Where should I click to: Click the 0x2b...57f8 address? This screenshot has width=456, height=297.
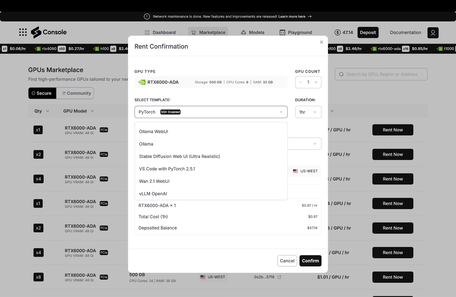coord(264,277)
